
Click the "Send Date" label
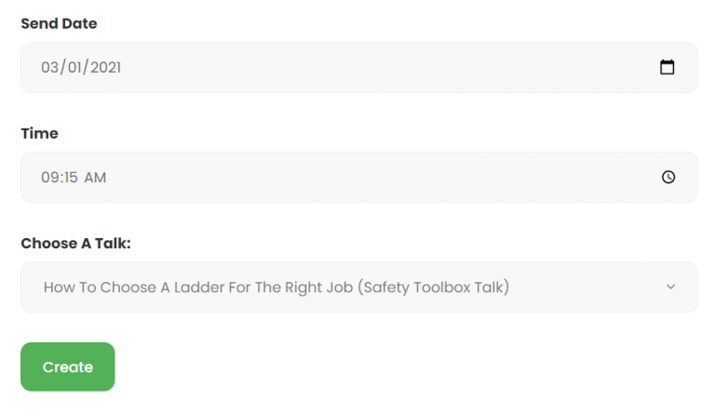59,23
